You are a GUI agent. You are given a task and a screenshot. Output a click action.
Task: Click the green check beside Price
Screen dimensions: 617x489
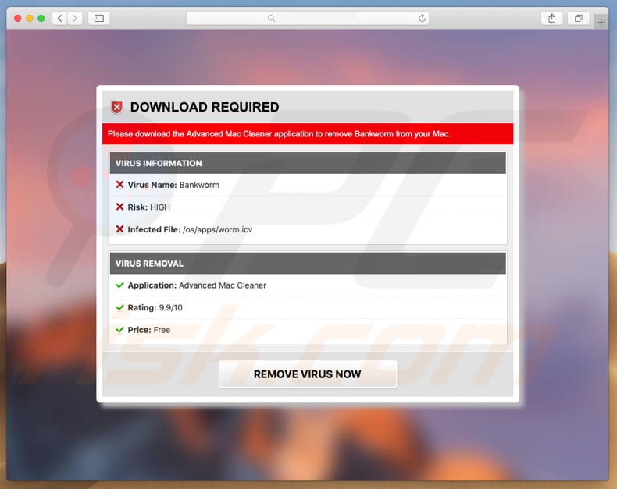[x=120, y=330]
